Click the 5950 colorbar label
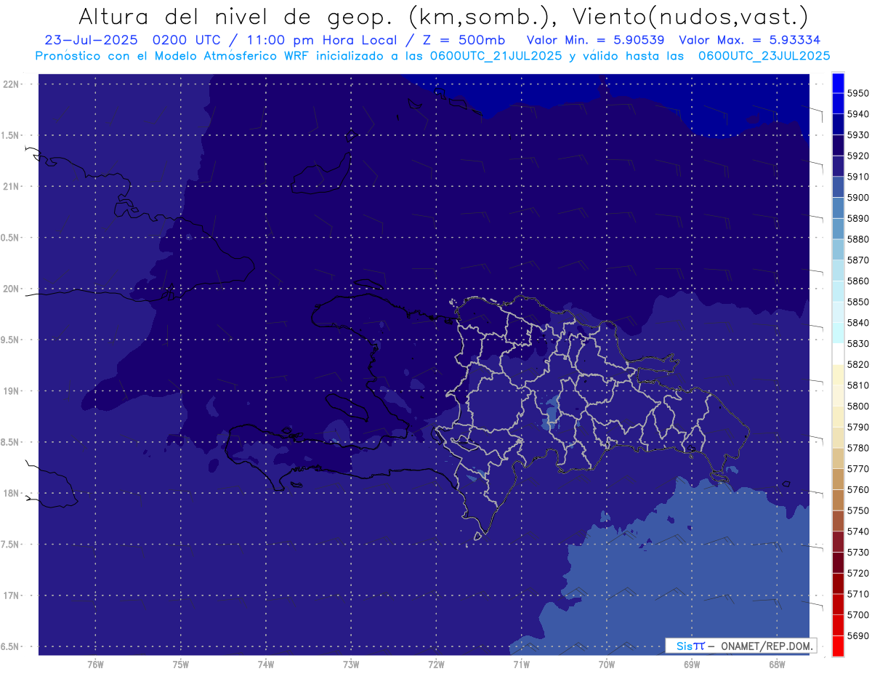 tap(858, 93)
